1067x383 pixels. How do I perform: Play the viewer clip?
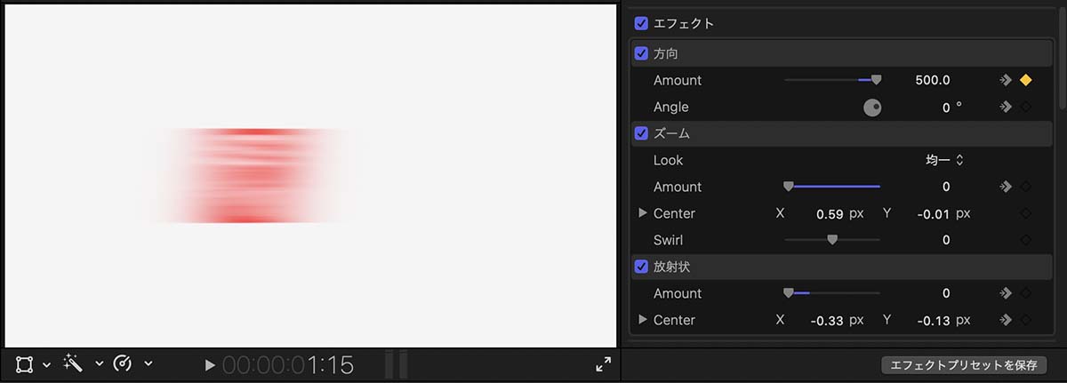tap(210, 364)
